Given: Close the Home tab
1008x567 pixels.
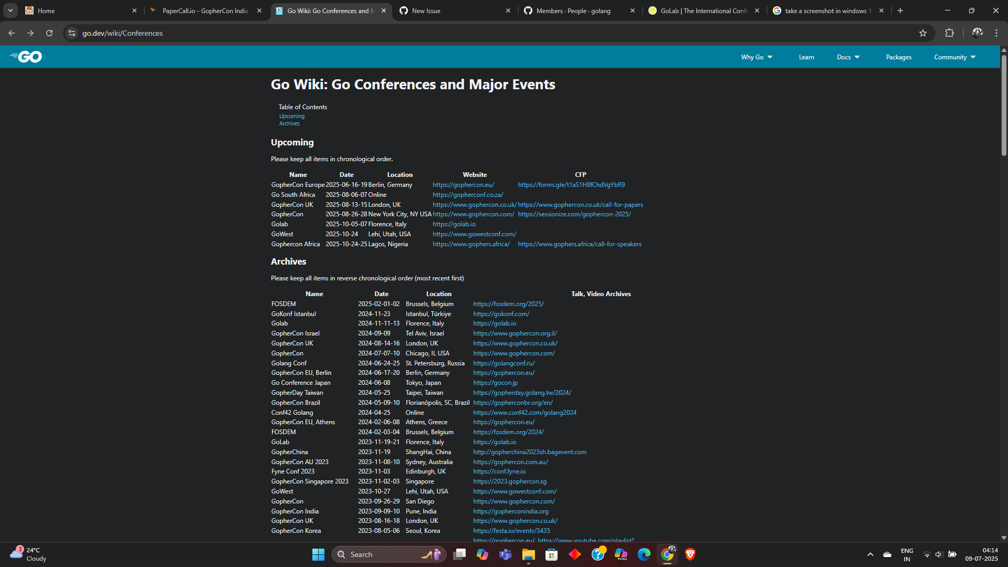Looking at the screenshot, I should point(134,10).
